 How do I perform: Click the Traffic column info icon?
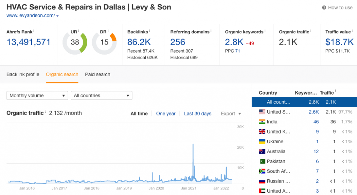tap(335, 91)
